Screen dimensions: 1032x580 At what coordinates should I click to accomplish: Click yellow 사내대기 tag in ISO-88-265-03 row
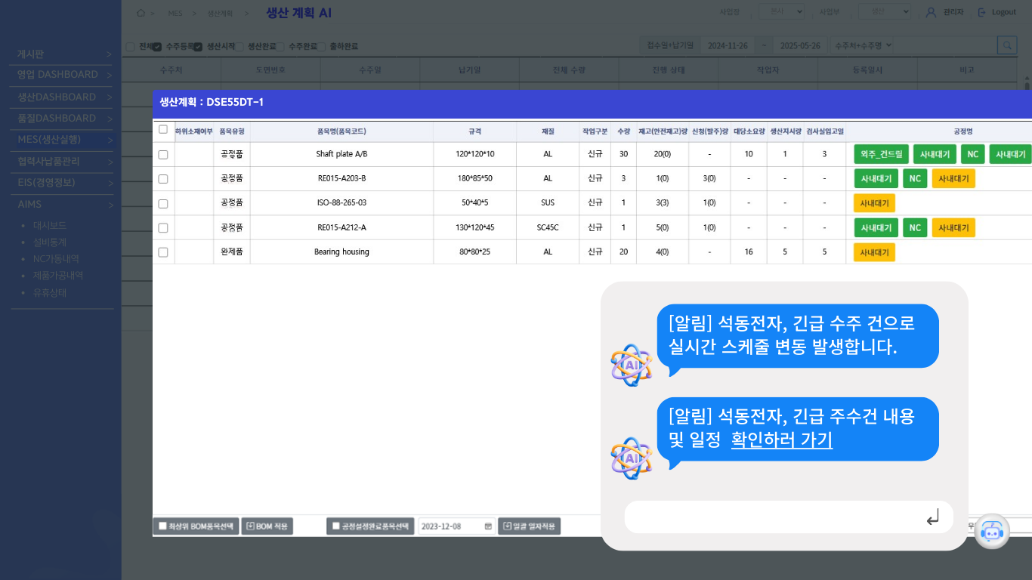pyautogui.click(x=874, y=203)
